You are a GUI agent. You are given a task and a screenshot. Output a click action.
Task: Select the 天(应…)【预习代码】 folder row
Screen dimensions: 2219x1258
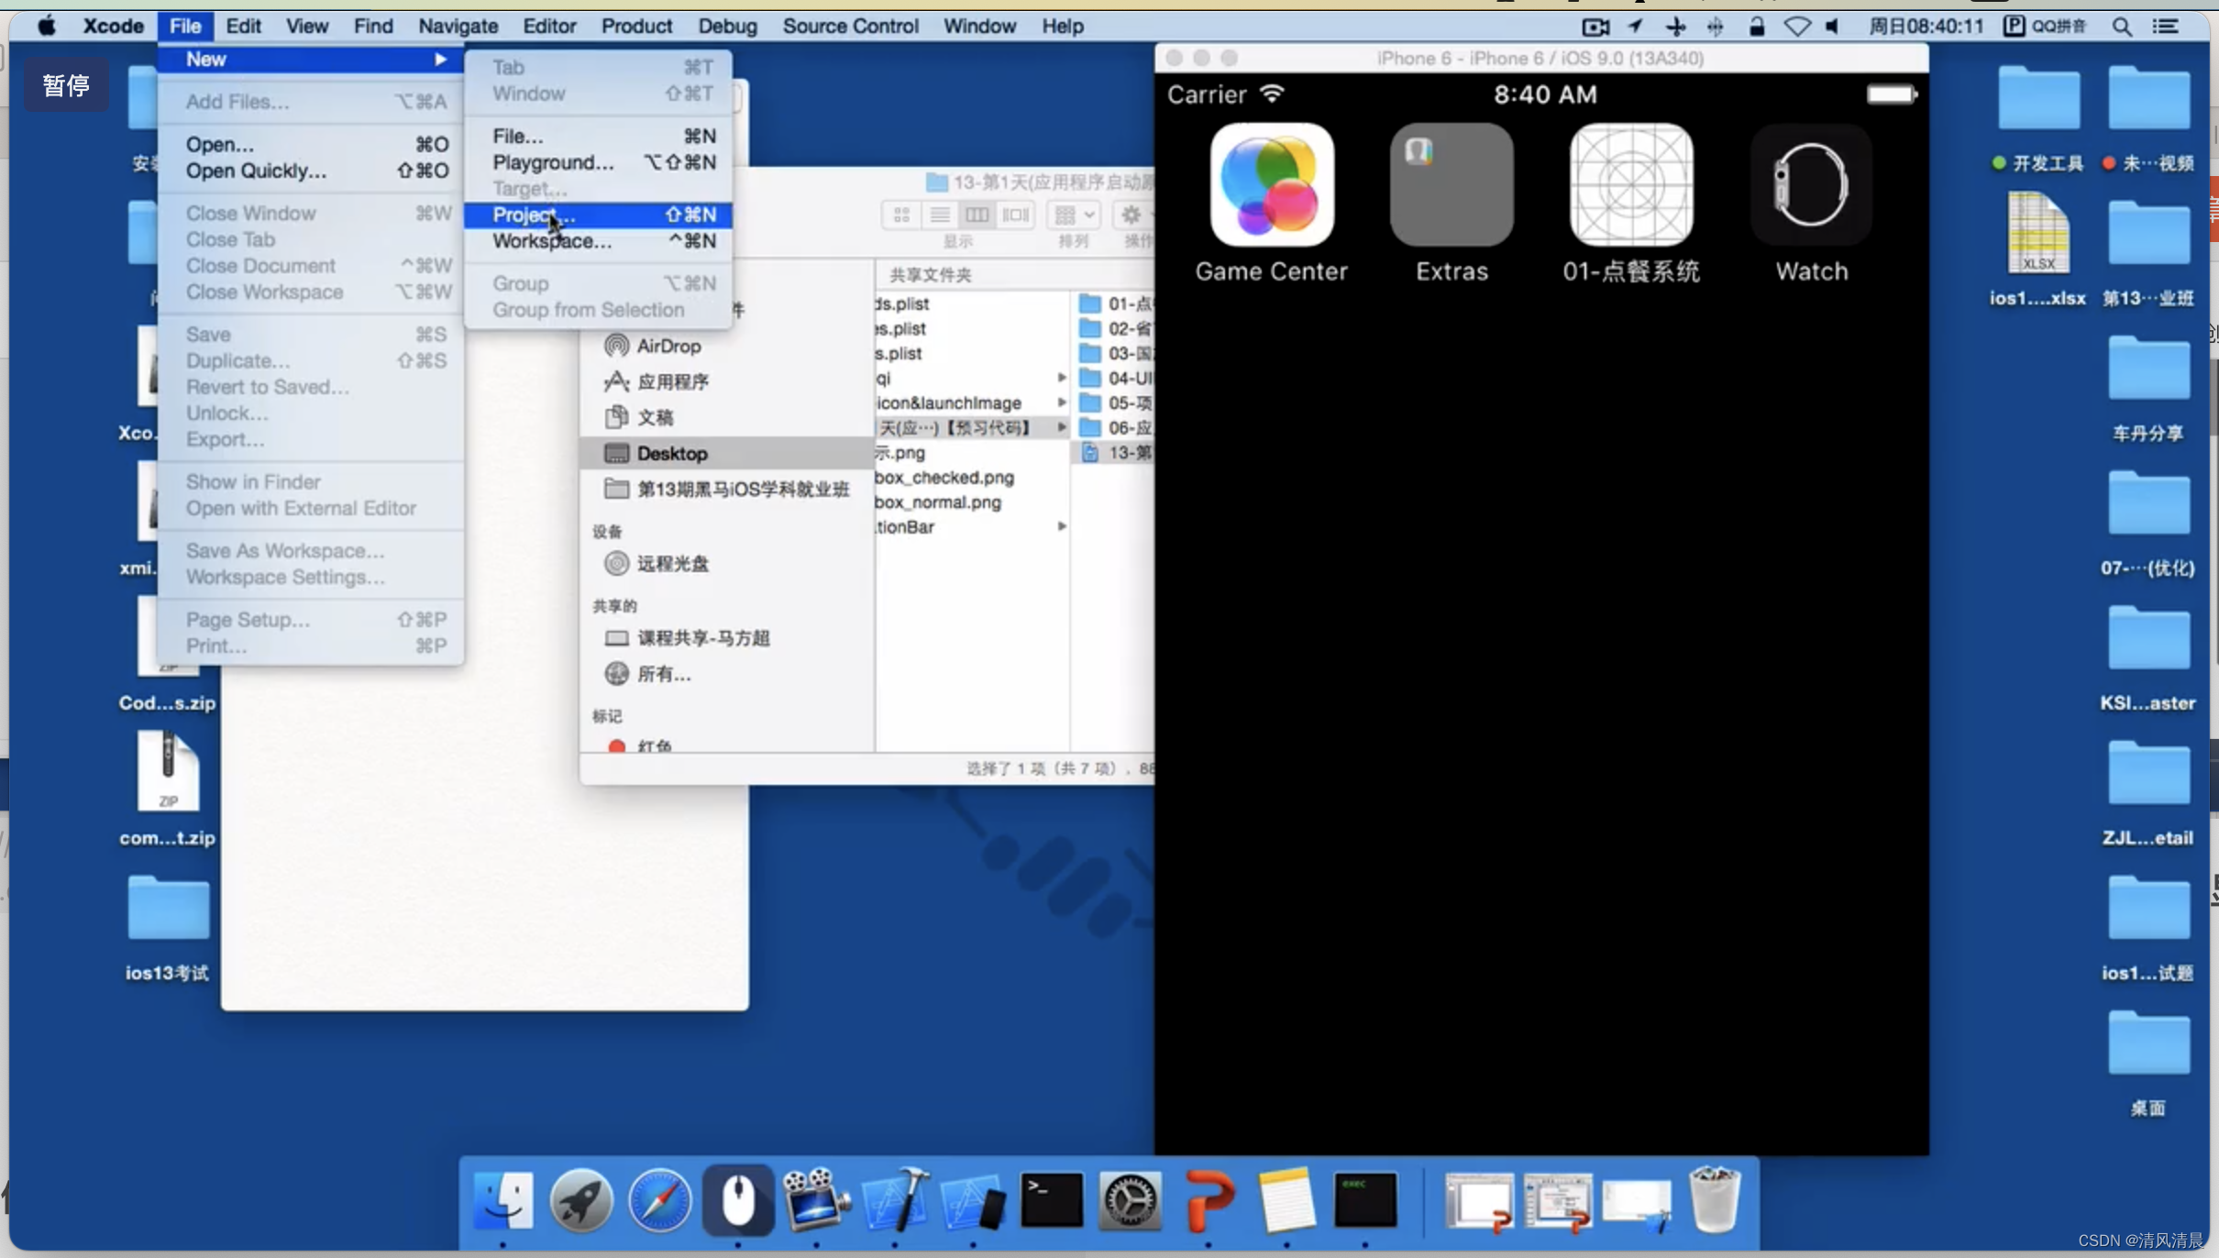(x=972, y=427)
